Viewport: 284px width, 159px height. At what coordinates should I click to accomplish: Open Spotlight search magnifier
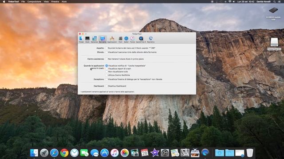[275, 2]
